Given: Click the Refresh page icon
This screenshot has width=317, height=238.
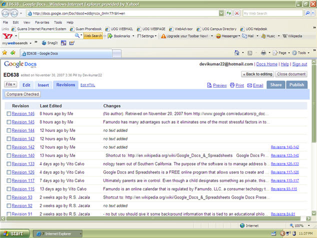Looking at the screenshot, I should click(229, 13).
